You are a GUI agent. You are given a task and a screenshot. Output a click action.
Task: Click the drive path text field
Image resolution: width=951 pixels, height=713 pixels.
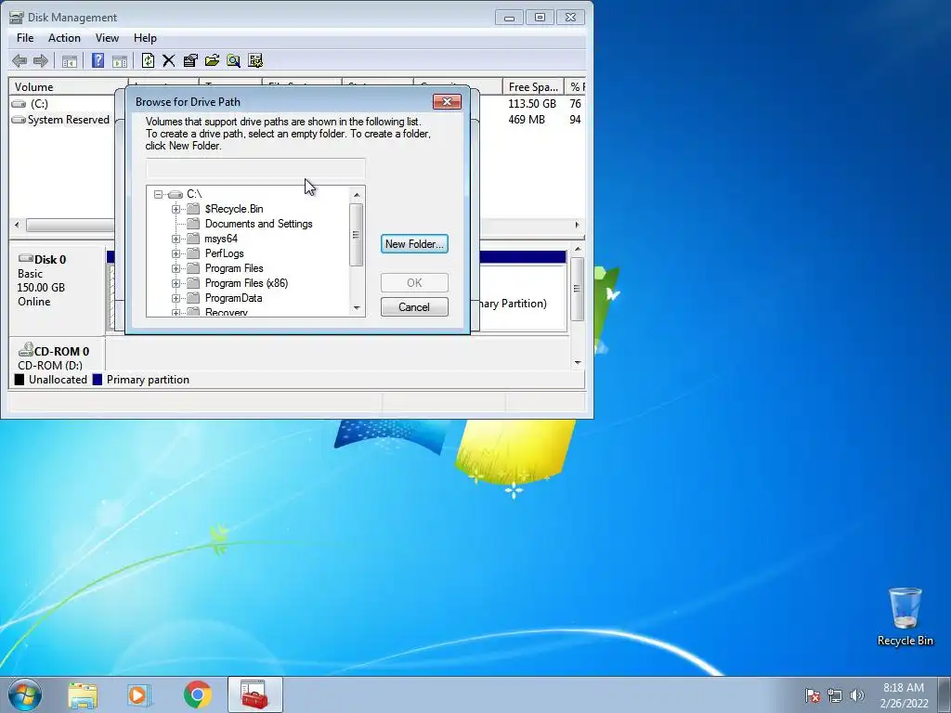tap(255, 168)
